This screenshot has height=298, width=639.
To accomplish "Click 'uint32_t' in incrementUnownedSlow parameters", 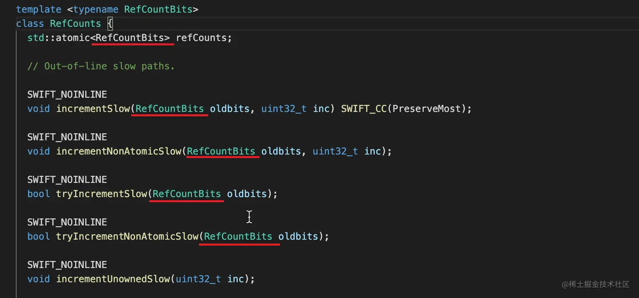I will click(199, 279).
